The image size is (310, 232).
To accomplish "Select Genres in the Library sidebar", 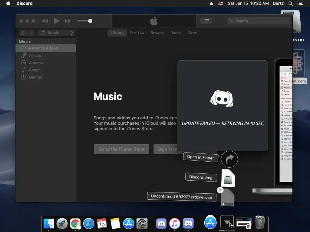I will pyautogui.click(x=46, y=77).
